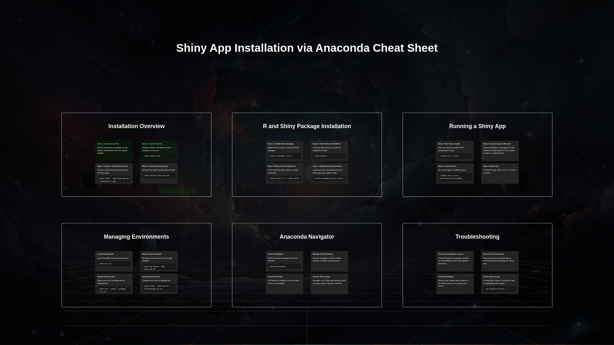Click the 'Step 1: Install Anaconda' card
The width and height of the screenshot is (614, 345).
pos(114,151)
